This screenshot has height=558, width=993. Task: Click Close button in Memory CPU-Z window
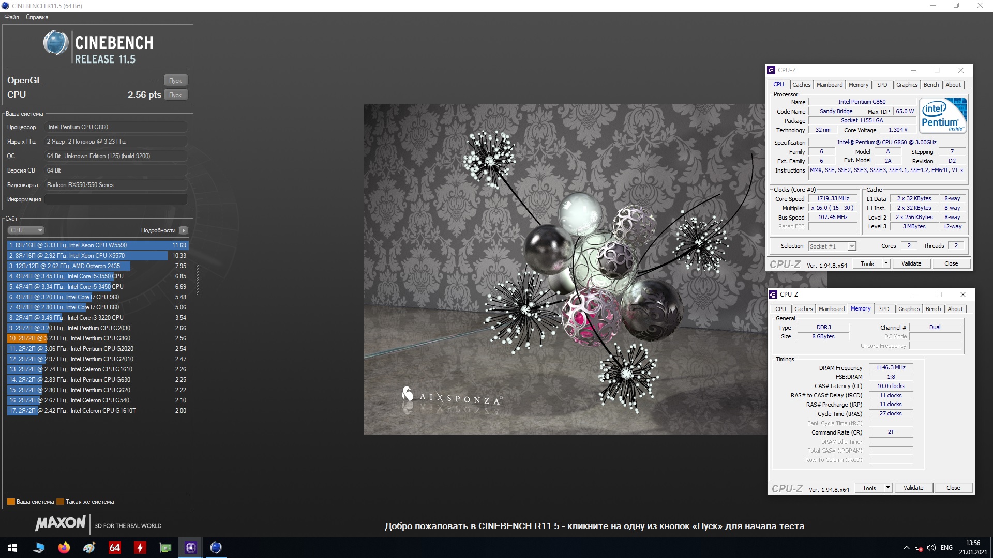point(953,488)
